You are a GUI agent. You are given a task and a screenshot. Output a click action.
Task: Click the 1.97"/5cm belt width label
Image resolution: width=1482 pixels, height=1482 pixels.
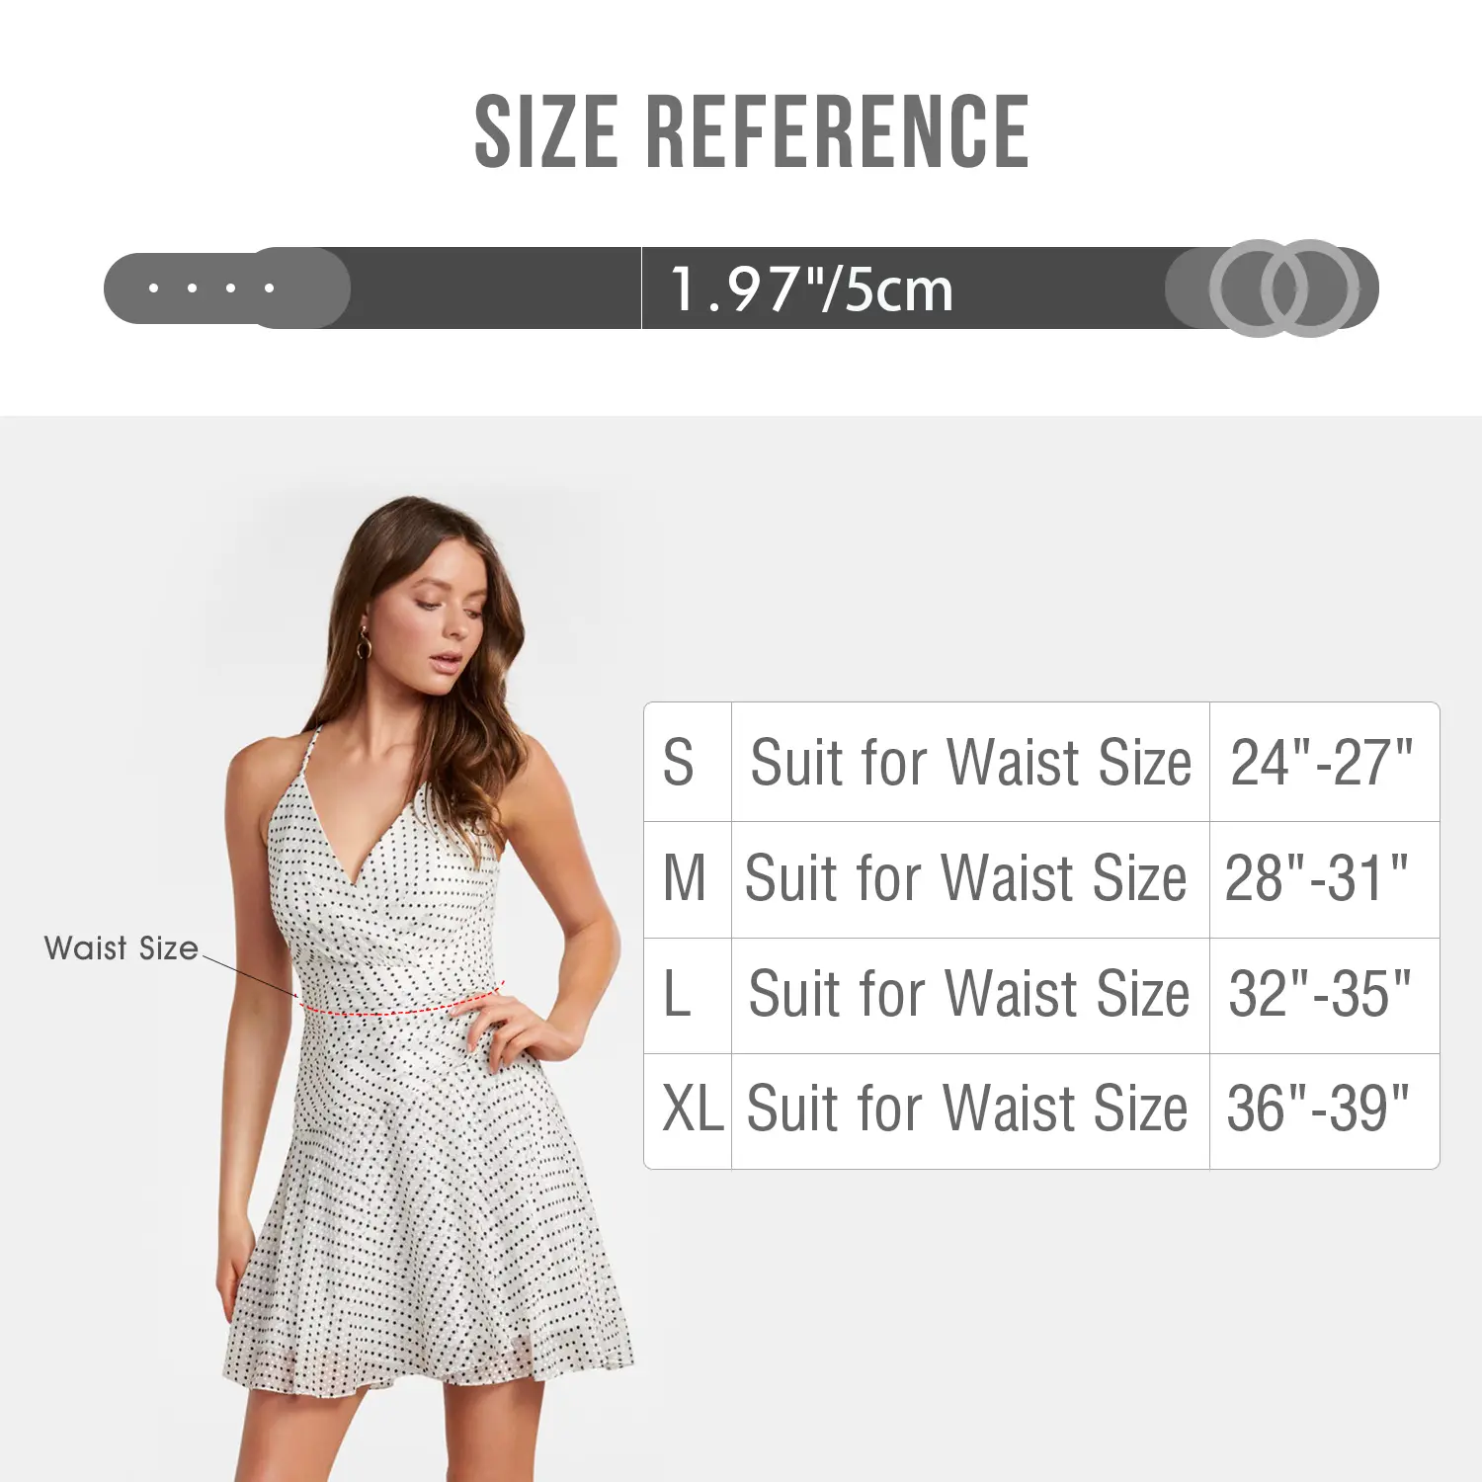[x=812, y=289]
